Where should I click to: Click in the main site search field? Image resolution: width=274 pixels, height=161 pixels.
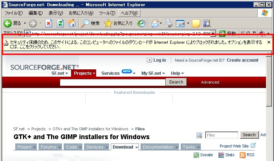(x=113, y=83)
